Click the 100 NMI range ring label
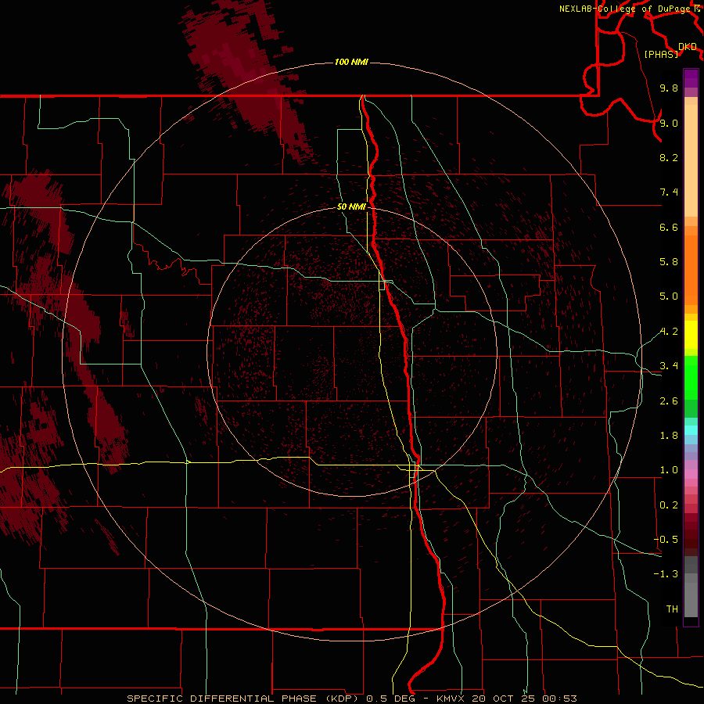The height and width of the screenshot is (704, 704). tap(351, 62)
